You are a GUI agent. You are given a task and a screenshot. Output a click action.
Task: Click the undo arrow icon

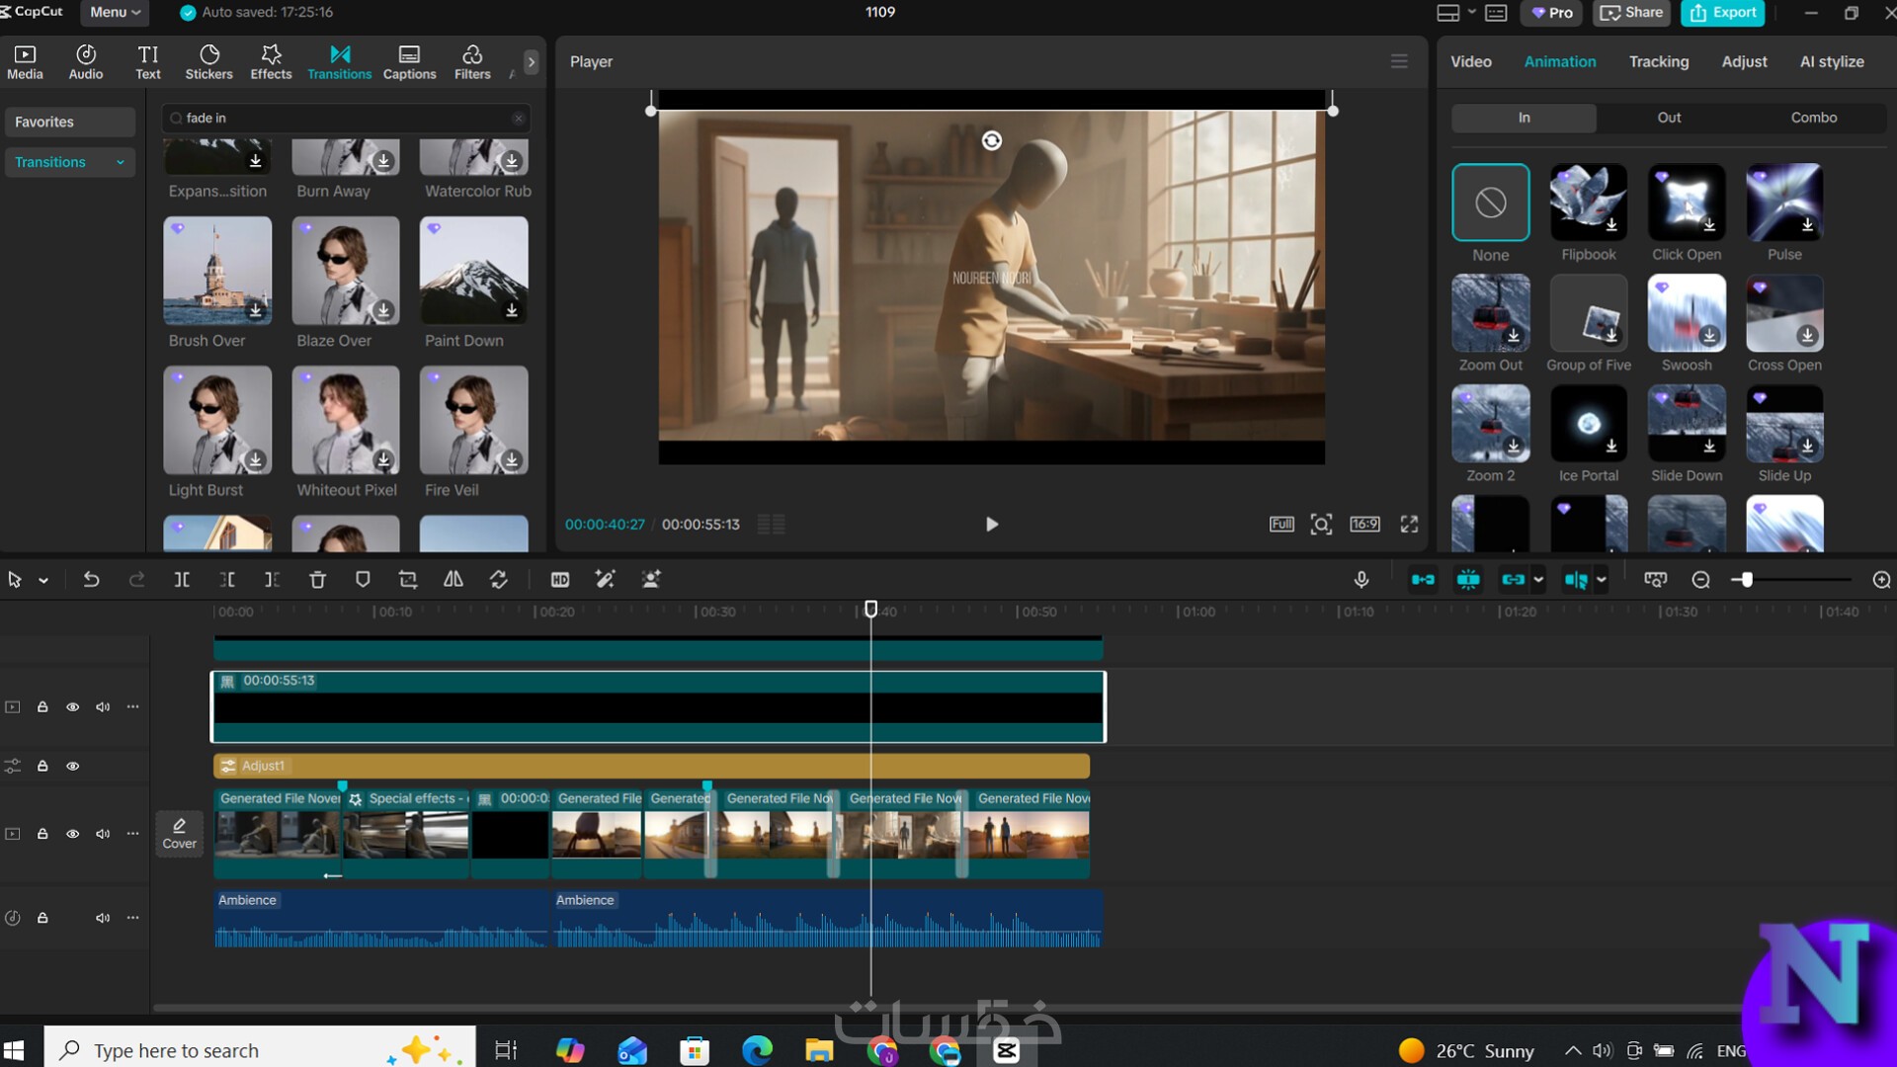[91, 580]
